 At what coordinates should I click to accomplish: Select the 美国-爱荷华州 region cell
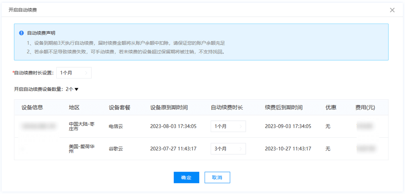click(x=82, y=149)
